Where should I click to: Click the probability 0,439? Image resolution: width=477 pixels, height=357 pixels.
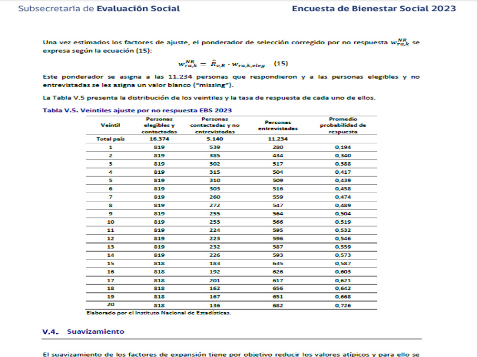[x=343, y=180]
